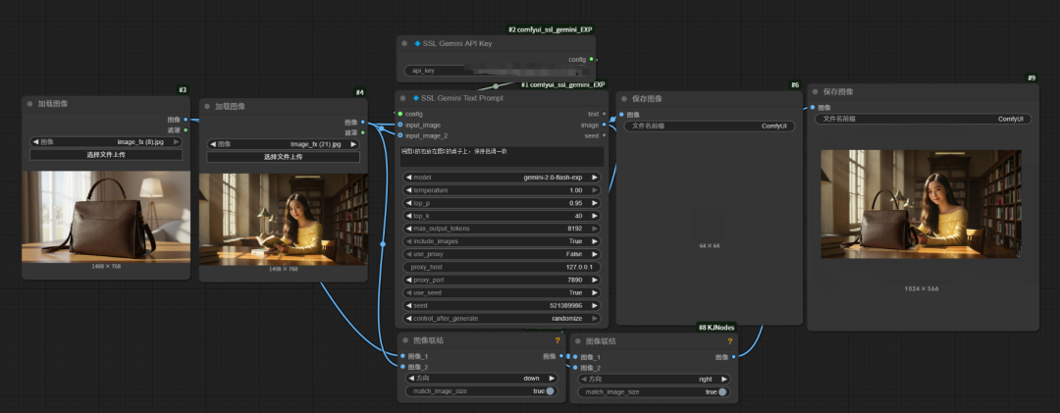Image resolution: width=1060 pixels, height=413 pixels.
Task: Open image selector showing image_fx (8).jpg
Action: point(106,142)
